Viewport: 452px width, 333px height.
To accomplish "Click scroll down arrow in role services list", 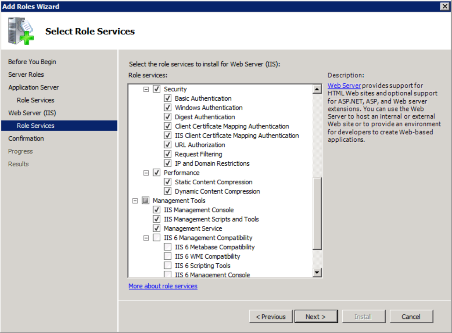I will point(317,273).
